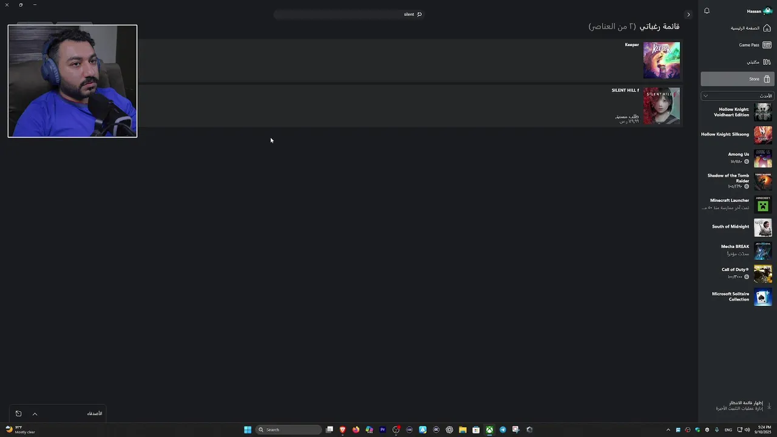The image size is (777, 437).
Task: Expand the Friends panel chevron
Action: point(35,414)
